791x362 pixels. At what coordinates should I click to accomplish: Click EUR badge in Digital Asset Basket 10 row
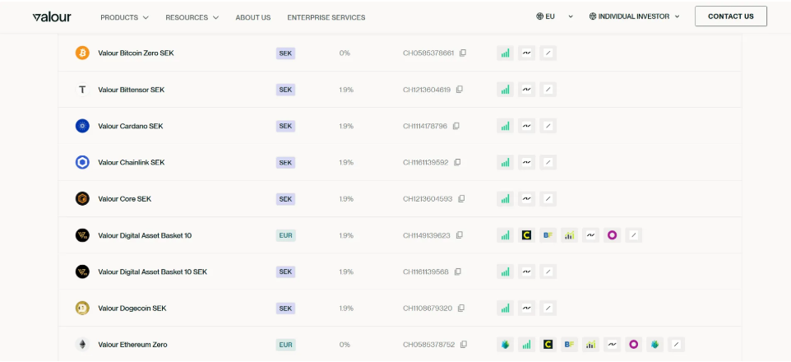tap(285, 235)
